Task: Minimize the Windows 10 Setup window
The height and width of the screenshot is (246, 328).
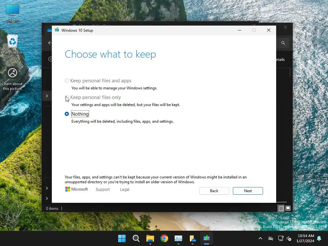Action: 240,30
